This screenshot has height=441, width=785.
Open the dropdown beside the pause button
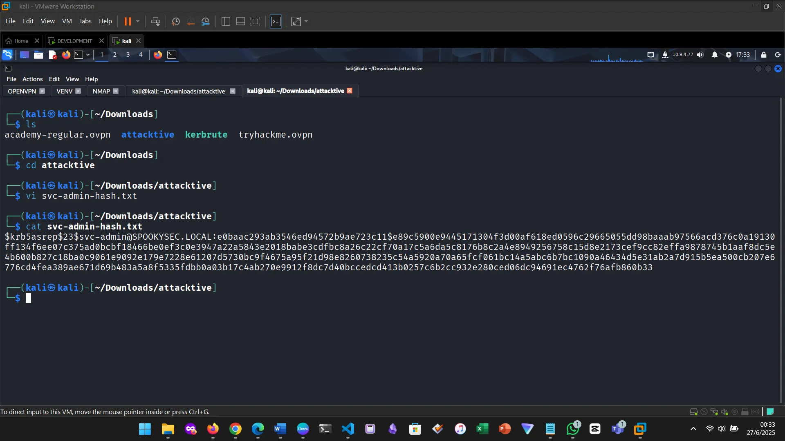[138, 21]
